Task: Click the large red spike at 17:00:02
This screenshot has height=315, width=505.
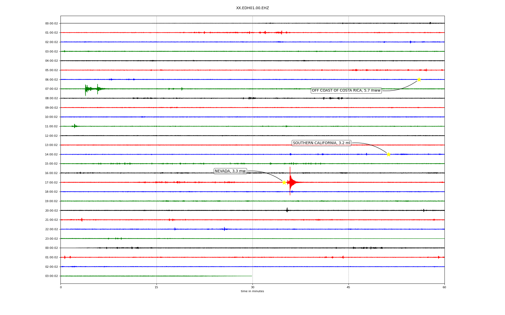Action: coord(290,182)
